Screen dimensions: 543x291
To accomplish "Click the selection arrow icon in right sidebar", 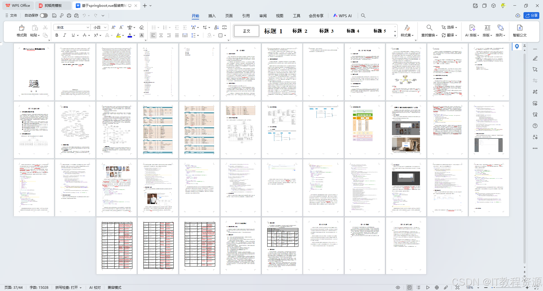I will tap(535, 69).
